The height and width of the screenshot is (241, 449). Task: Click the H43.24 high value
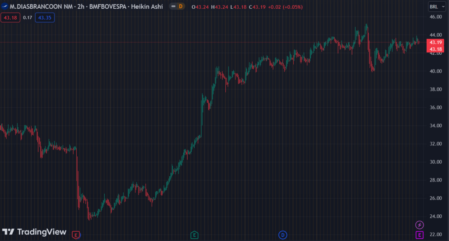click(x=220, y=7)
